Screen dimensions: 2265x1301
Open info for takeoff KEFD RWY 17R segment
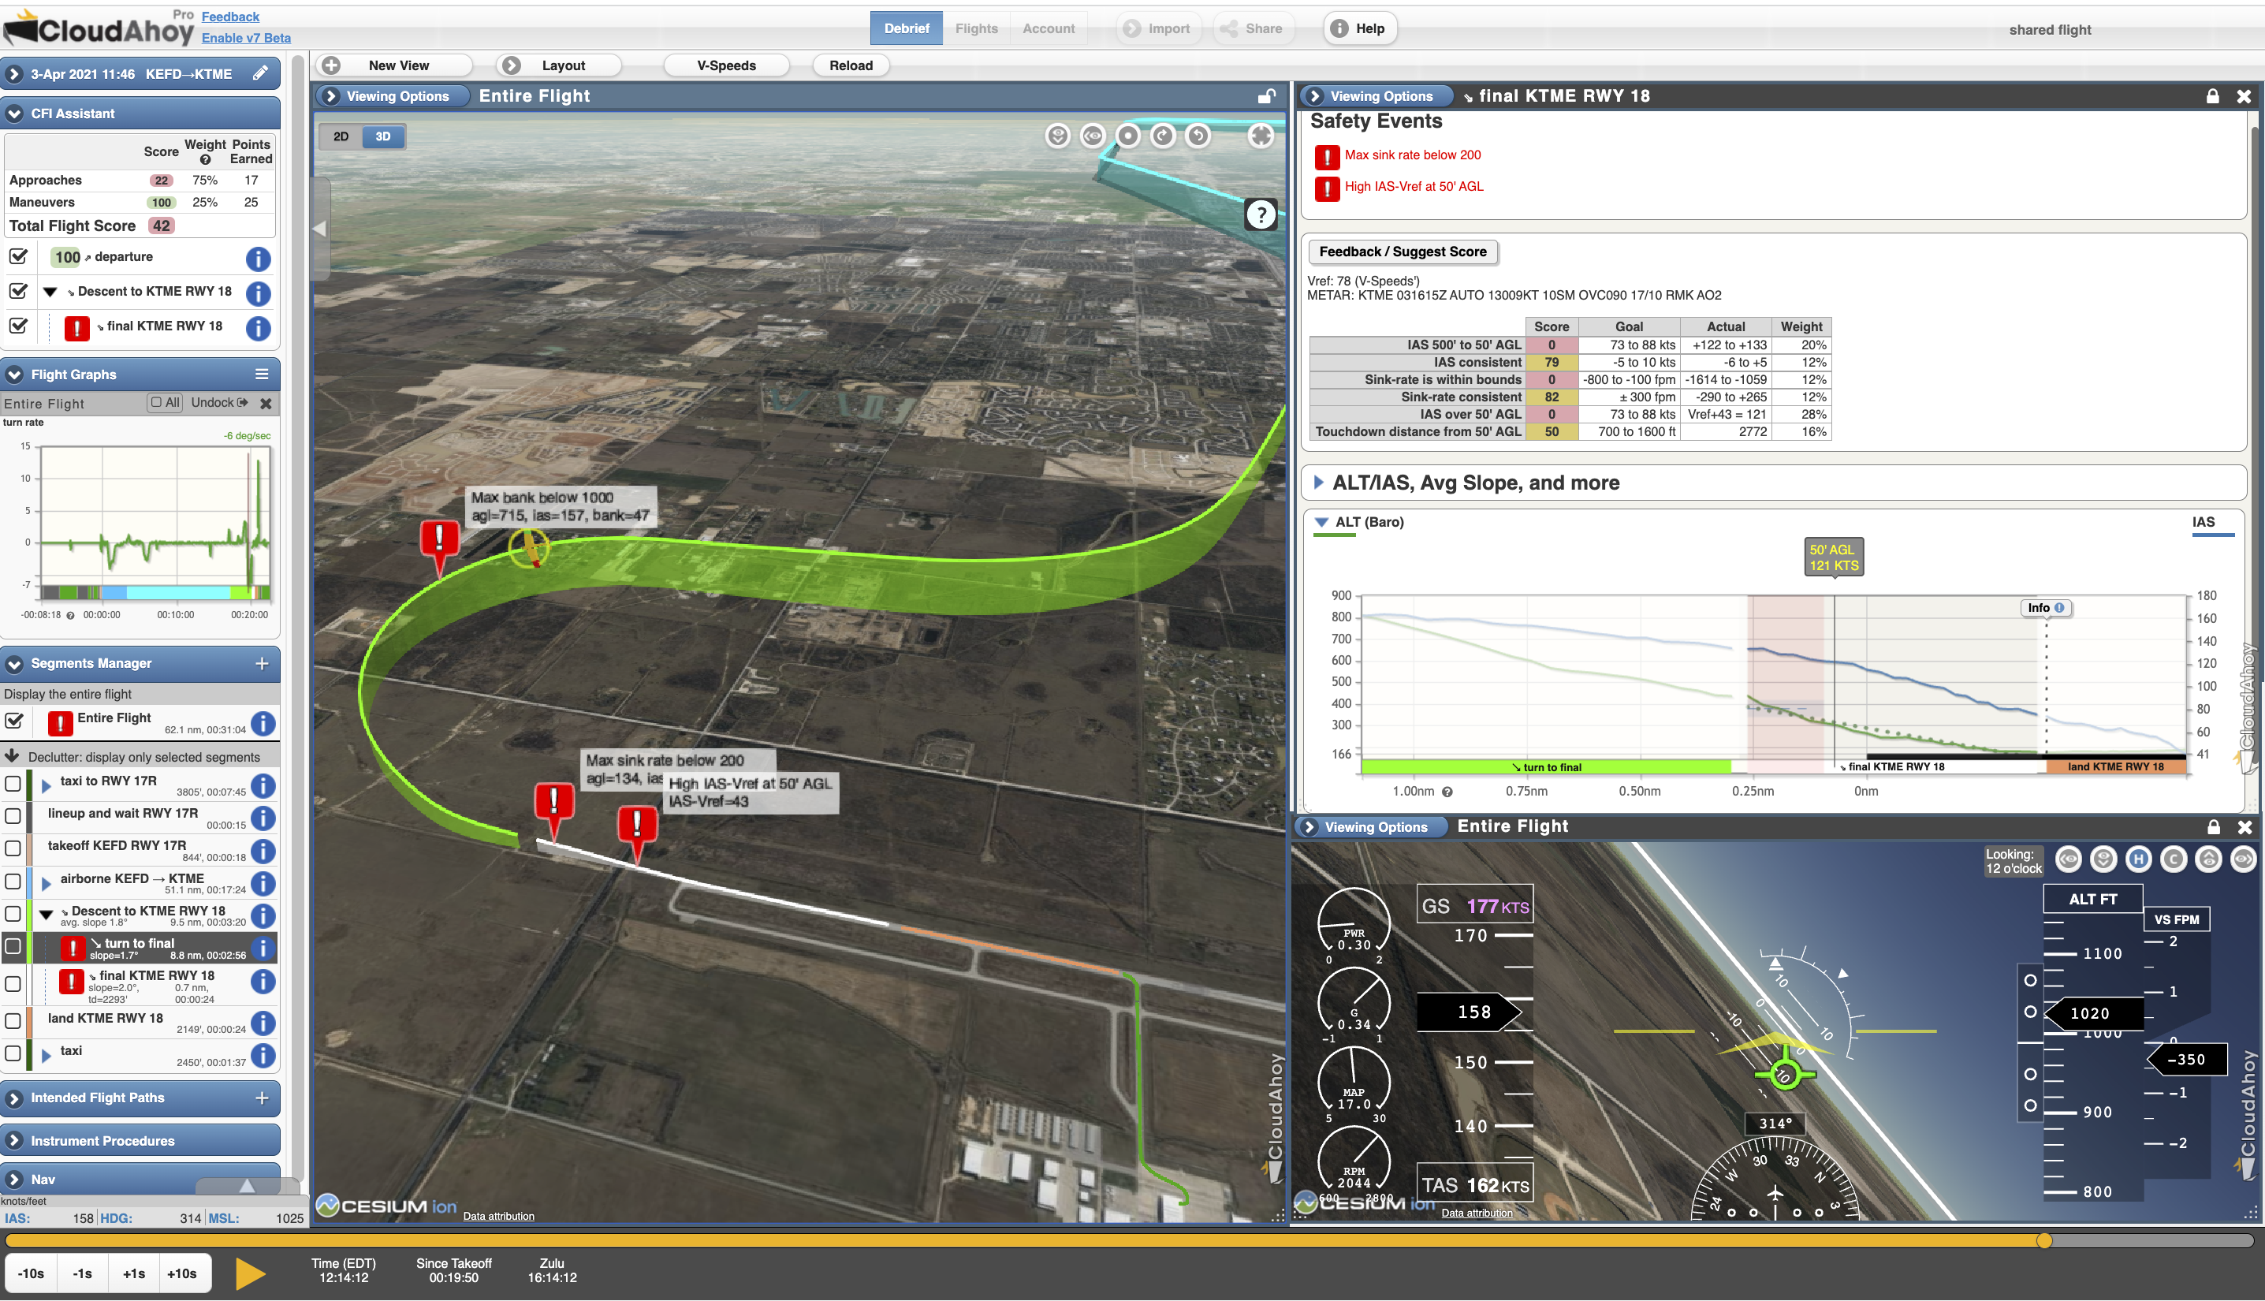263,852
